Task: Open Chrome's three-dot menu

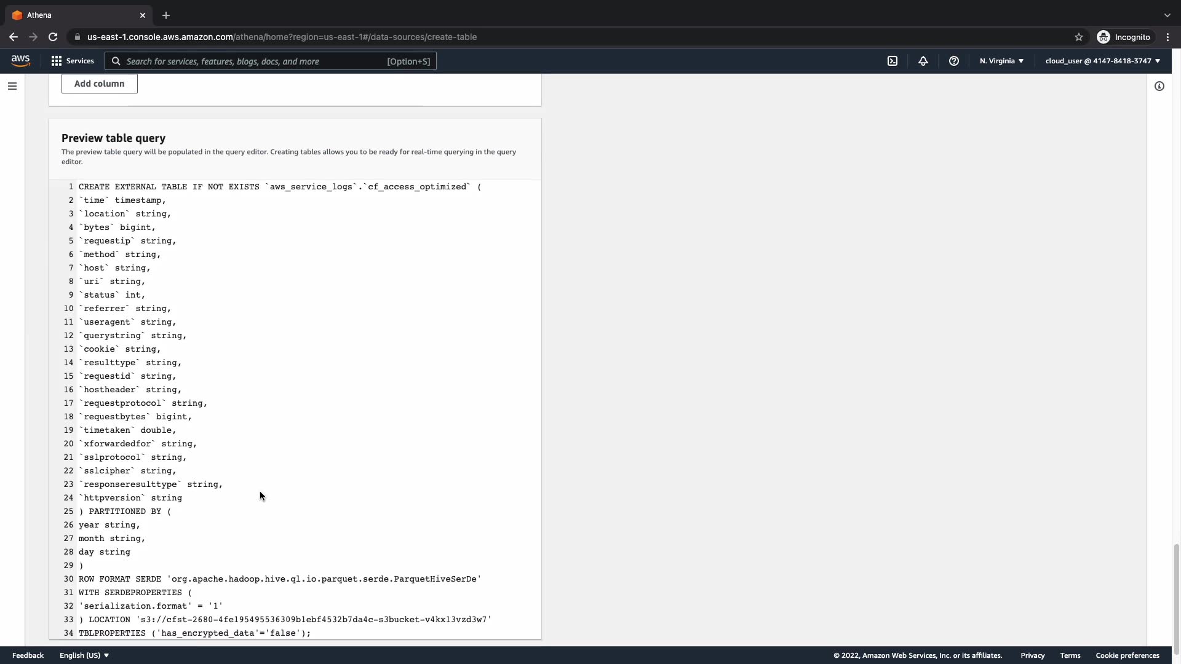Action: (1168, 37)
